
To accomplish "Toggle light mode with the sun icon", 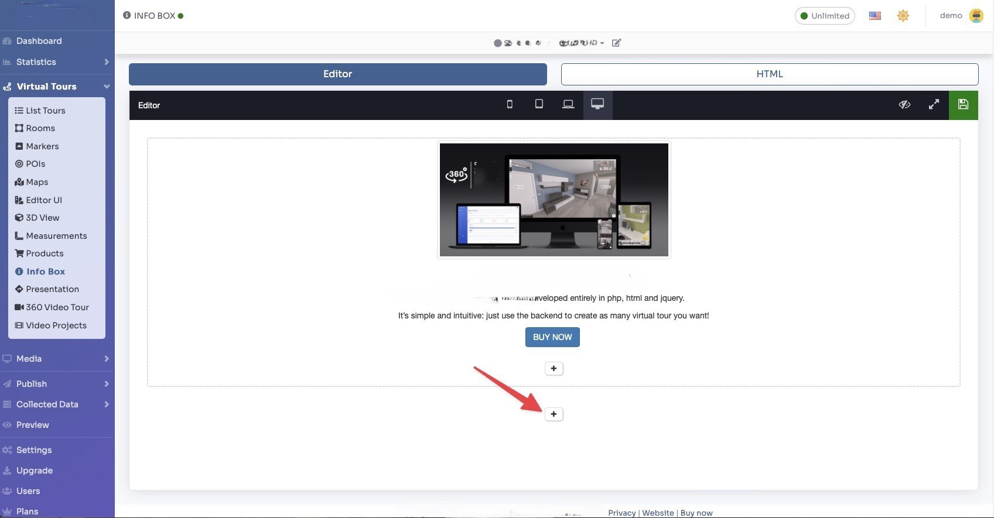I will (903, 16).
